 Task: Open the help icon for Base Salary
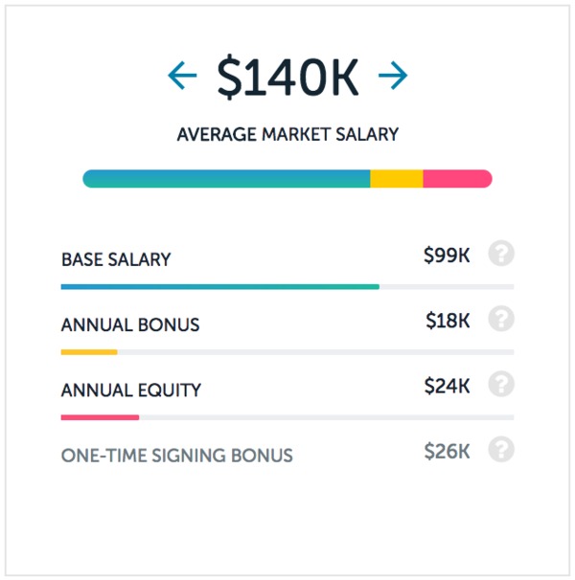coord(501,254)
